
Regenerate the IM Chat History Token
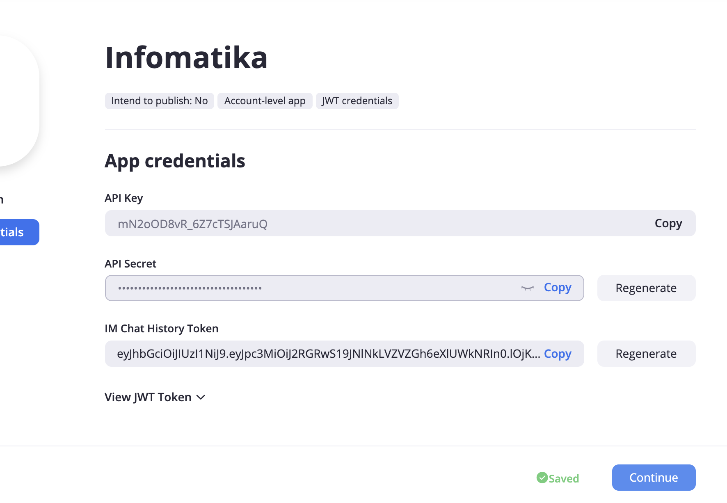646,354
